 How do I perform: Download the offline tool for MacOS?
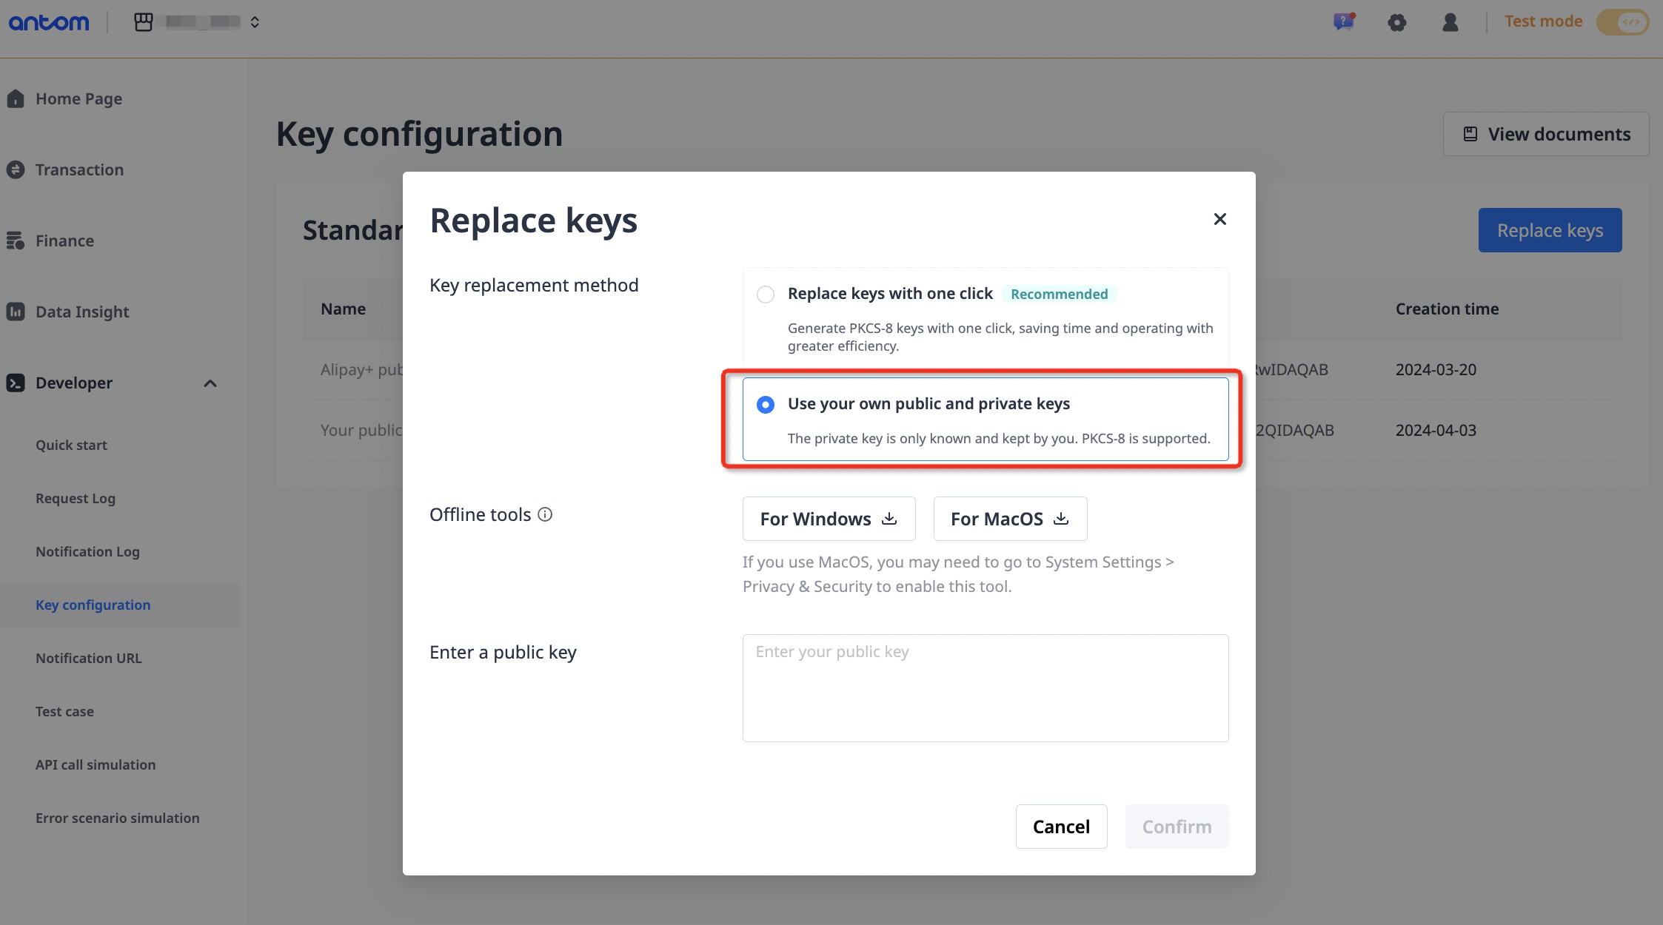click(1010, 519)
